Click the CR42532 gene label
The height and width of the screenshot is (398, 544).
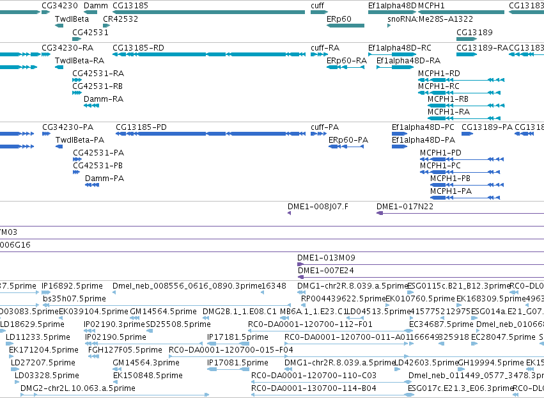[120, 19]
